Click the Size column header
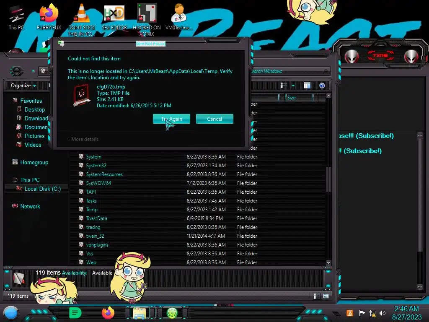The width and height of the screenshot is (429, 322). (298, 98)
